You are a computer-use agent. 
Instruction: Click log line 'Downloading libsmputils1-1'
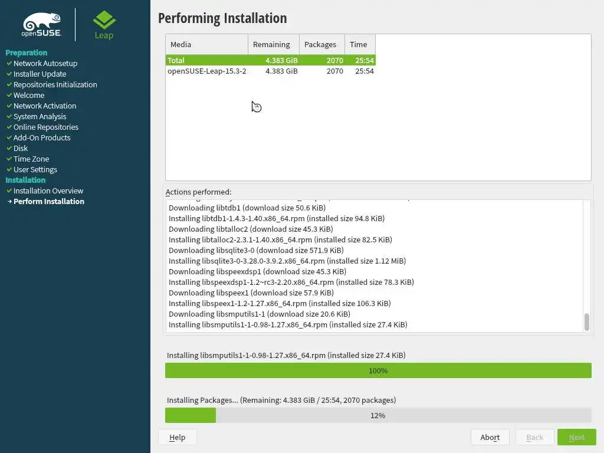[260, 314]
